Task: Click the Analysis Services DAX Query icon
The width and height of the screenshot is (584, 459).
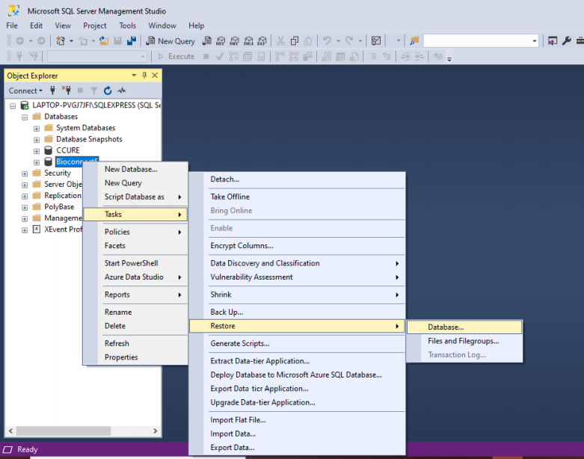Action: [262, 41]
